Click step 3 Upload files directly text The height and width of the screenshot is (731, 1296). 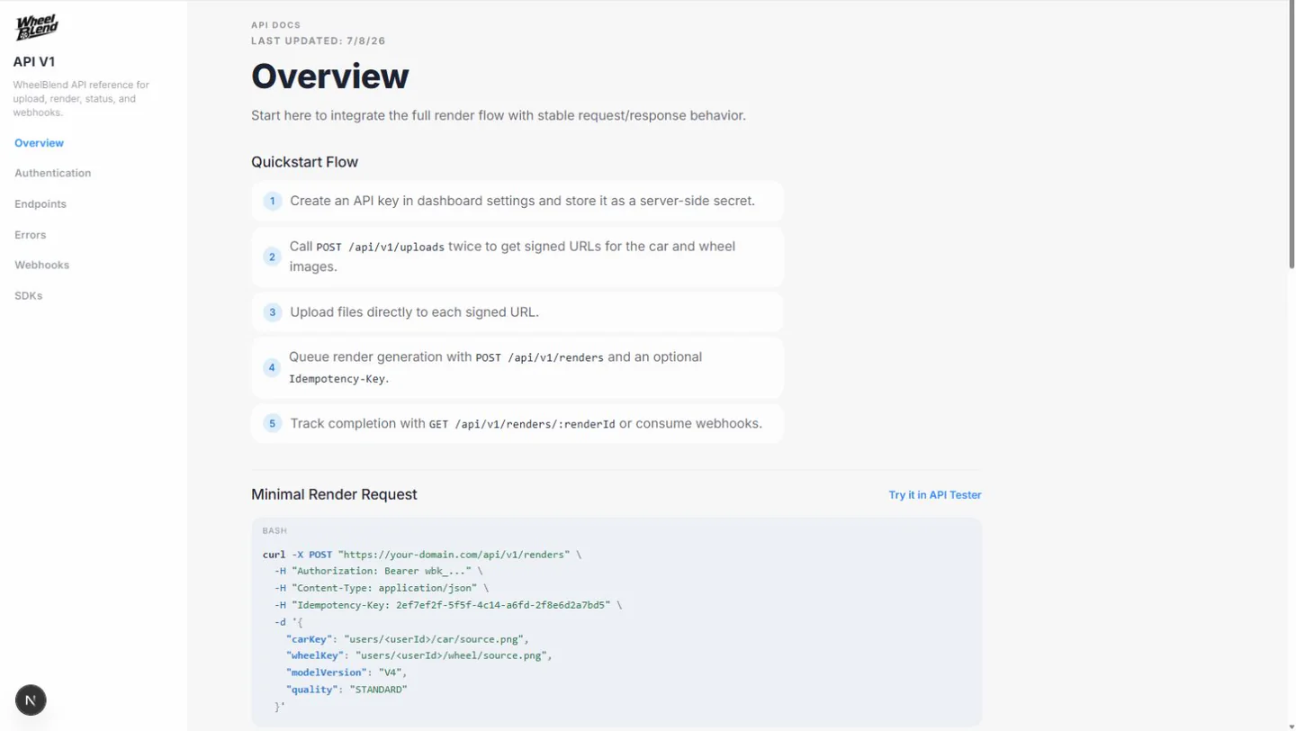[414, 312]
